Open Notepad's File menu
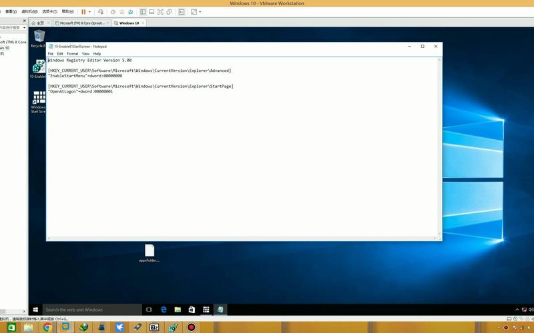This screenshot has width=534, height=333. click(51, 54)
